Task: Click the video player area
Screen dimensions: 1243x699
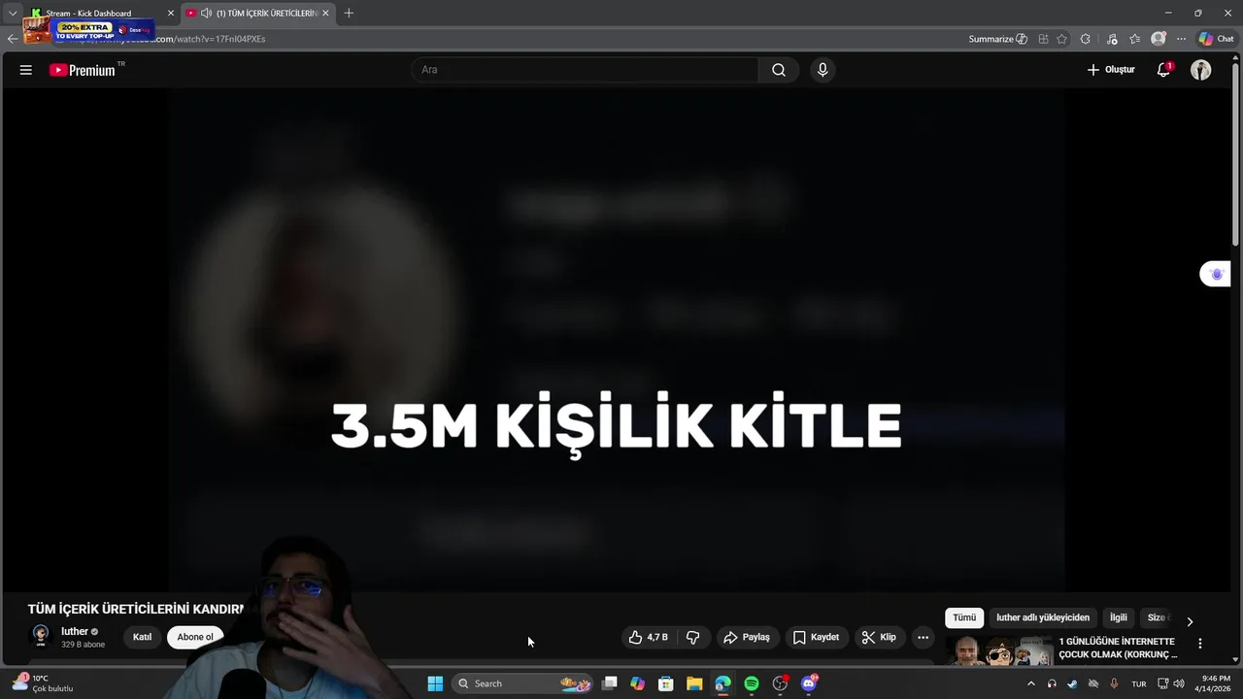Action: point(617,340)
